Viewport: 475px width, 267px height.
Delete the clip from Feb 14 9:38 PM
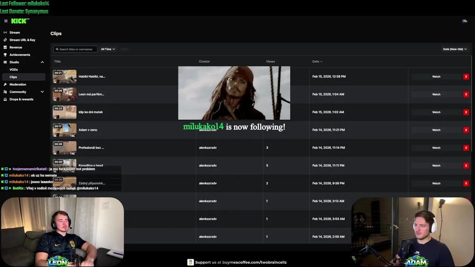pyautogui.click(x=466, y=183)
